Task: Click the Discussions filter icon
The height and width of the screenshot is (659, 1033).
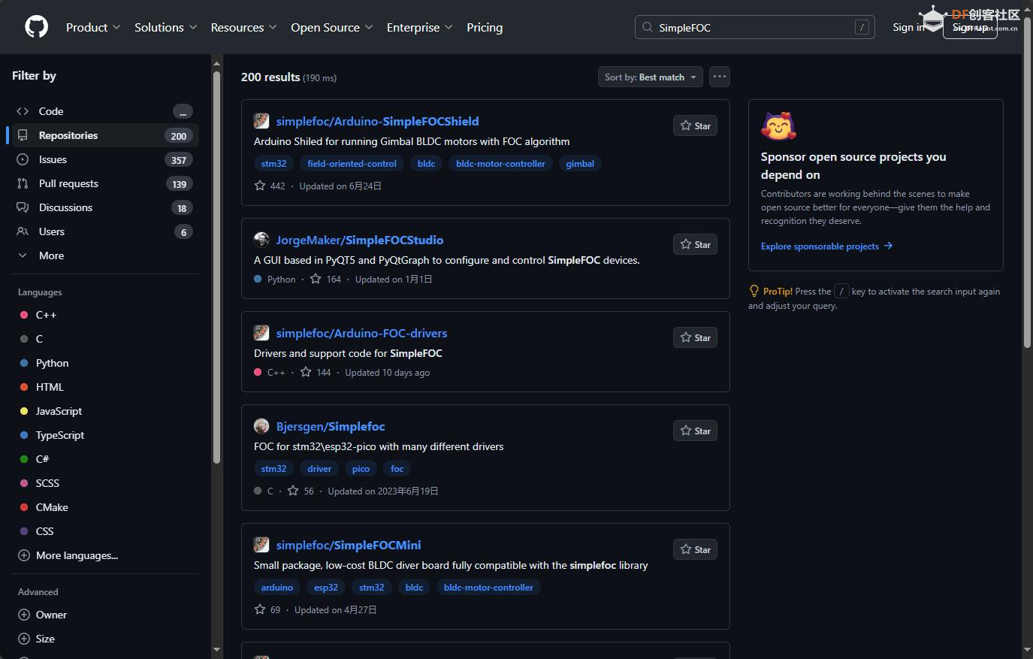Action: (x=23, y=207)
